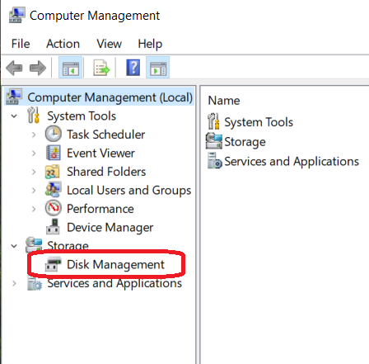The height and width of the screenshot is (364, 369).
Task: Click Services and Applications icon in tree
Action: coord(35,283)
